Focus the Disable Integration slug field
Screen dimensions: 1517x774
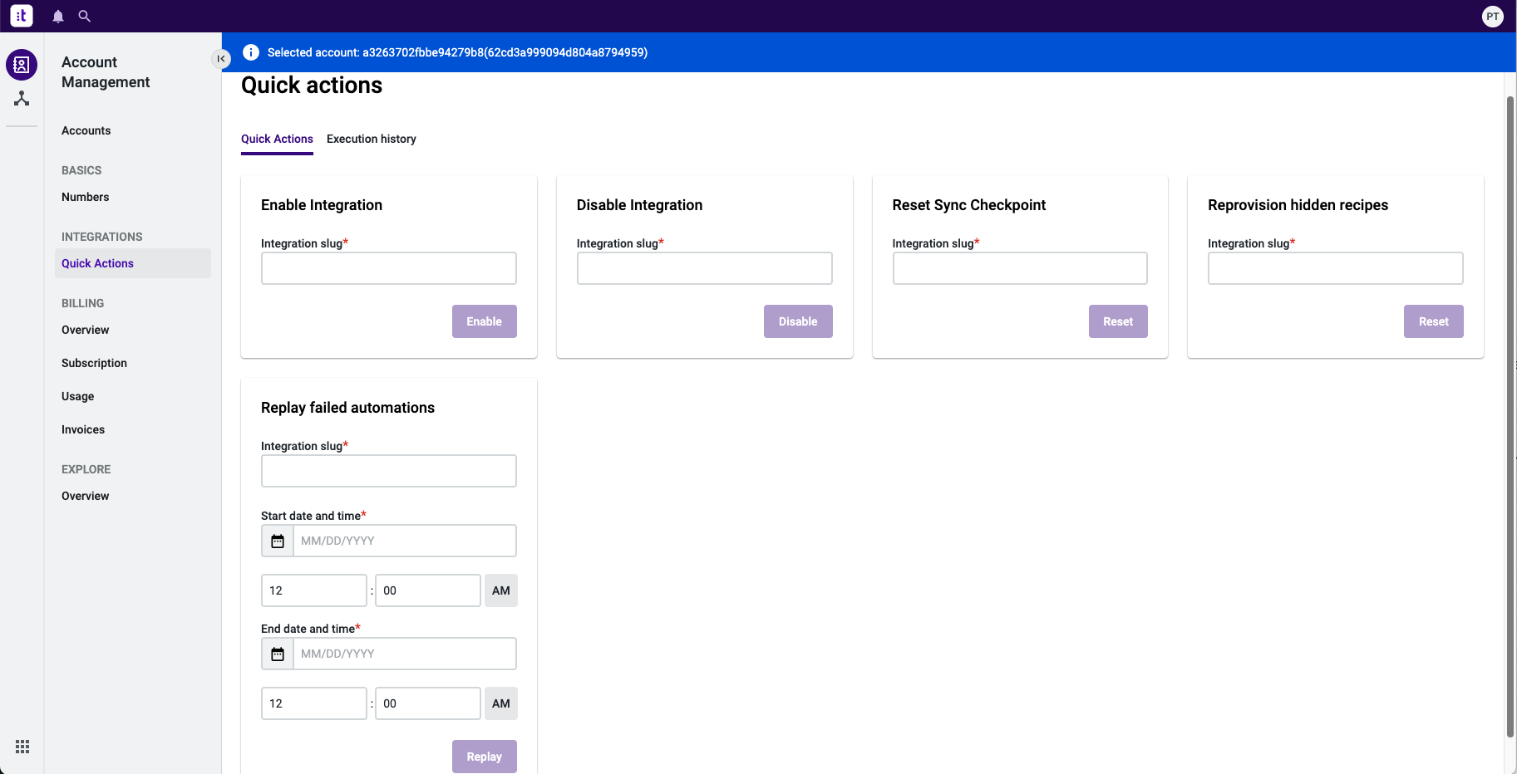click(x=705, y=268)
